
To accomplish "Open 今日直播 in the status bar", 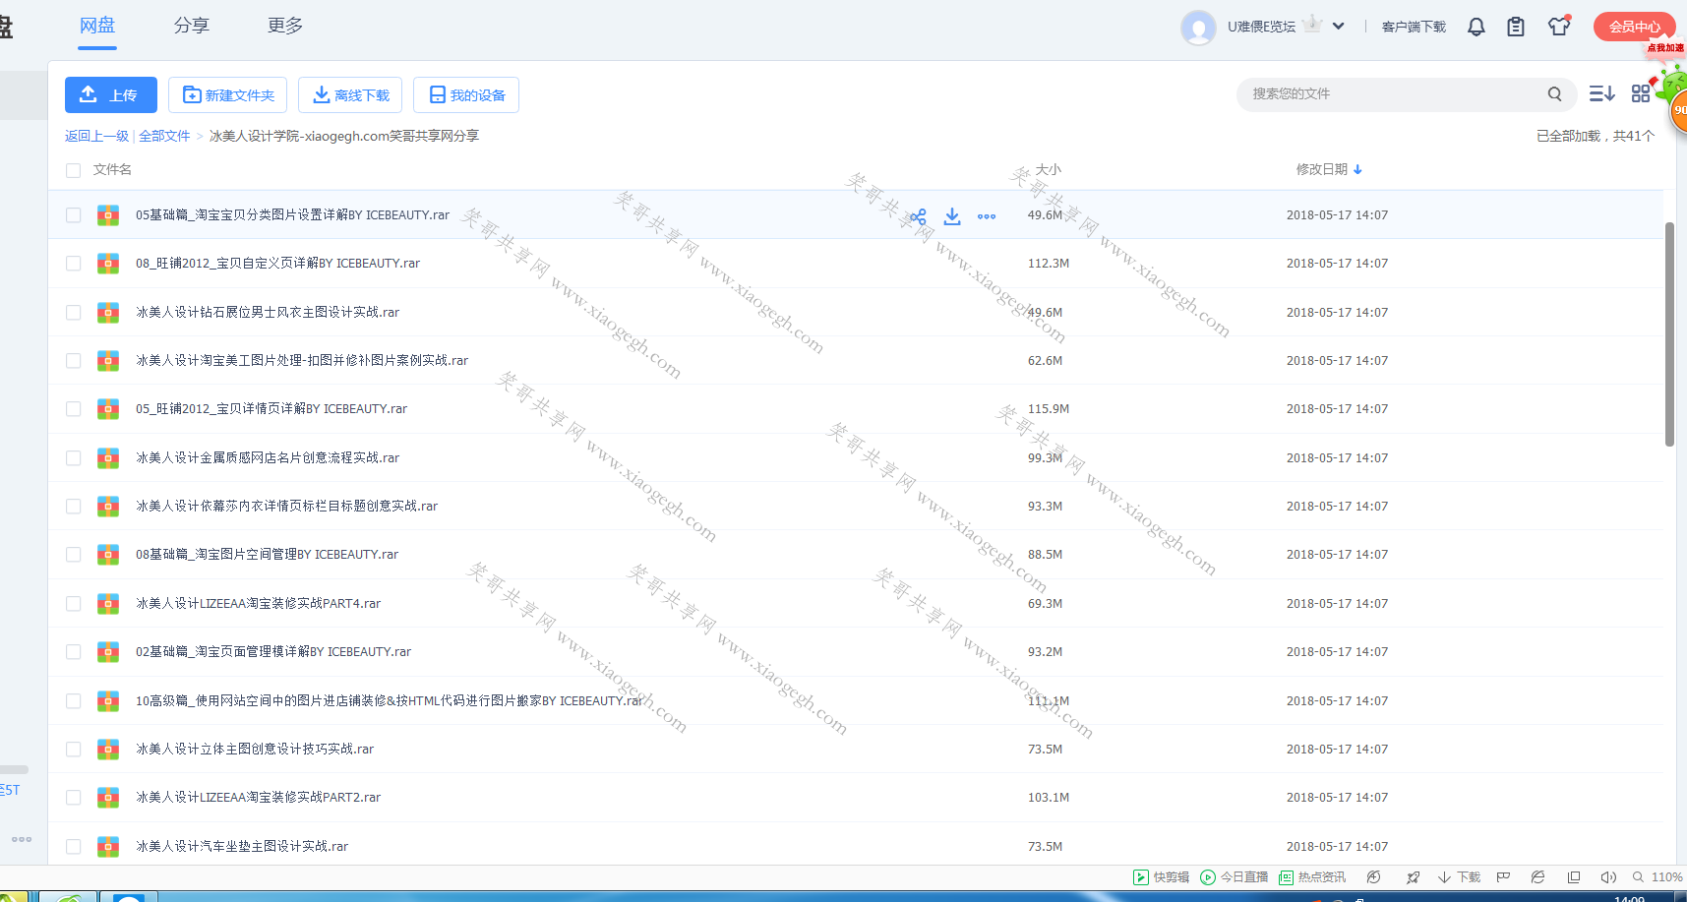I will pyautogui.click(x=1235, y=877).
